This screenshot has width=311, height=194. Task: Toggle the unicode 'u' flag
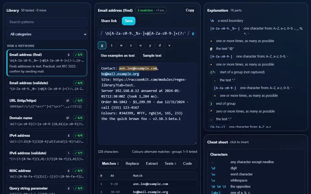click(x=140, y=45)
